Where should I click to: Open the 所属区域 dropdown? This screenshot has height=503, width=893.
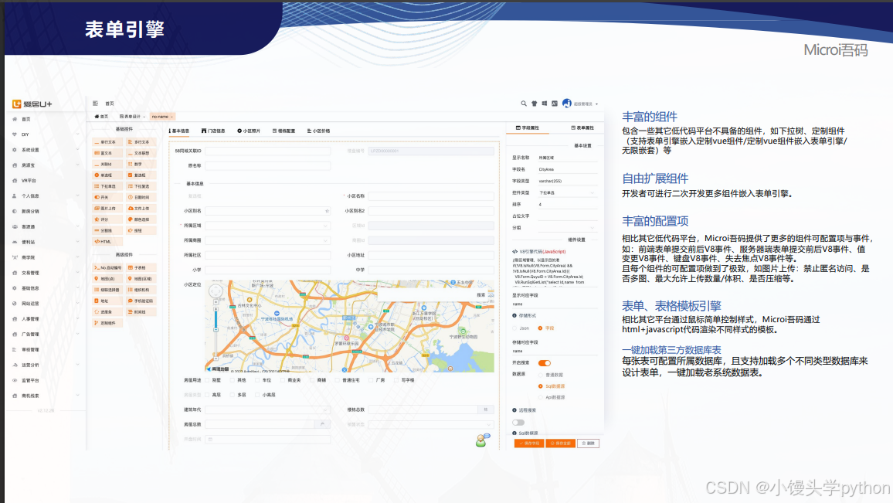click(x=268, y=226)
